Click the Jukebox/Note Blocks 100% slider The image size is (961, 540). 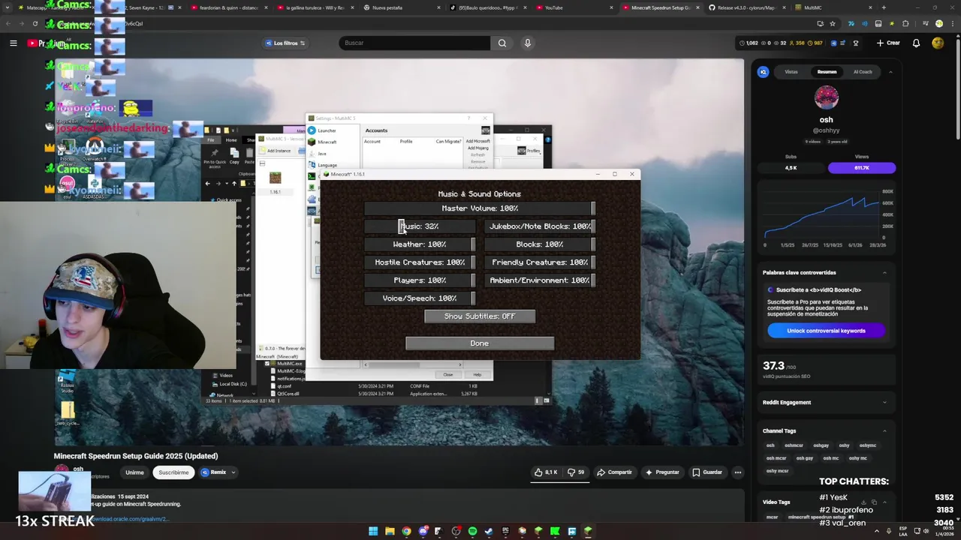(x=540, y=226)
